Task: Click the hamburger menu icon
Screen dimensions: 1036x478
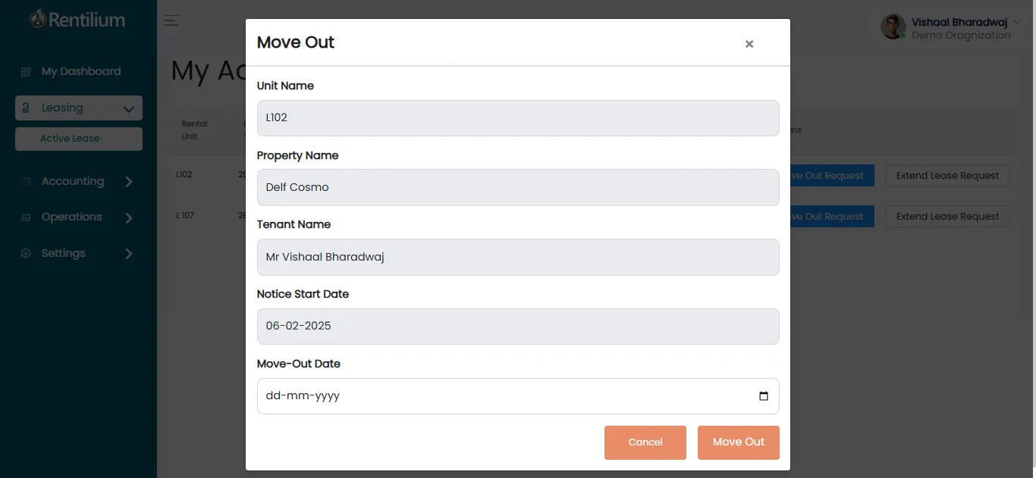Action: 171,21
